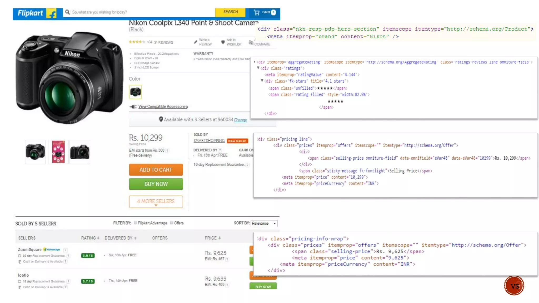
Task: Click the green Buy Now button
Action: coord(156,184)
